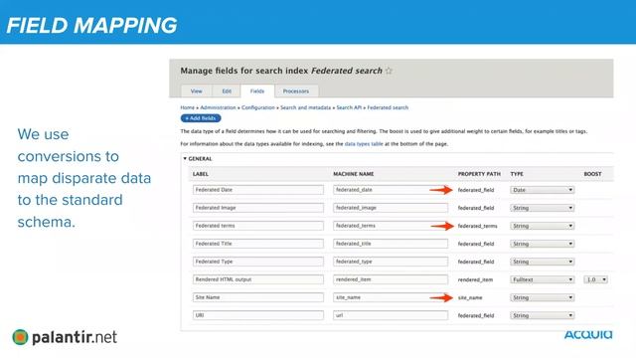
Task: Click the rendered_item property path text
Action: coord(475,279)
